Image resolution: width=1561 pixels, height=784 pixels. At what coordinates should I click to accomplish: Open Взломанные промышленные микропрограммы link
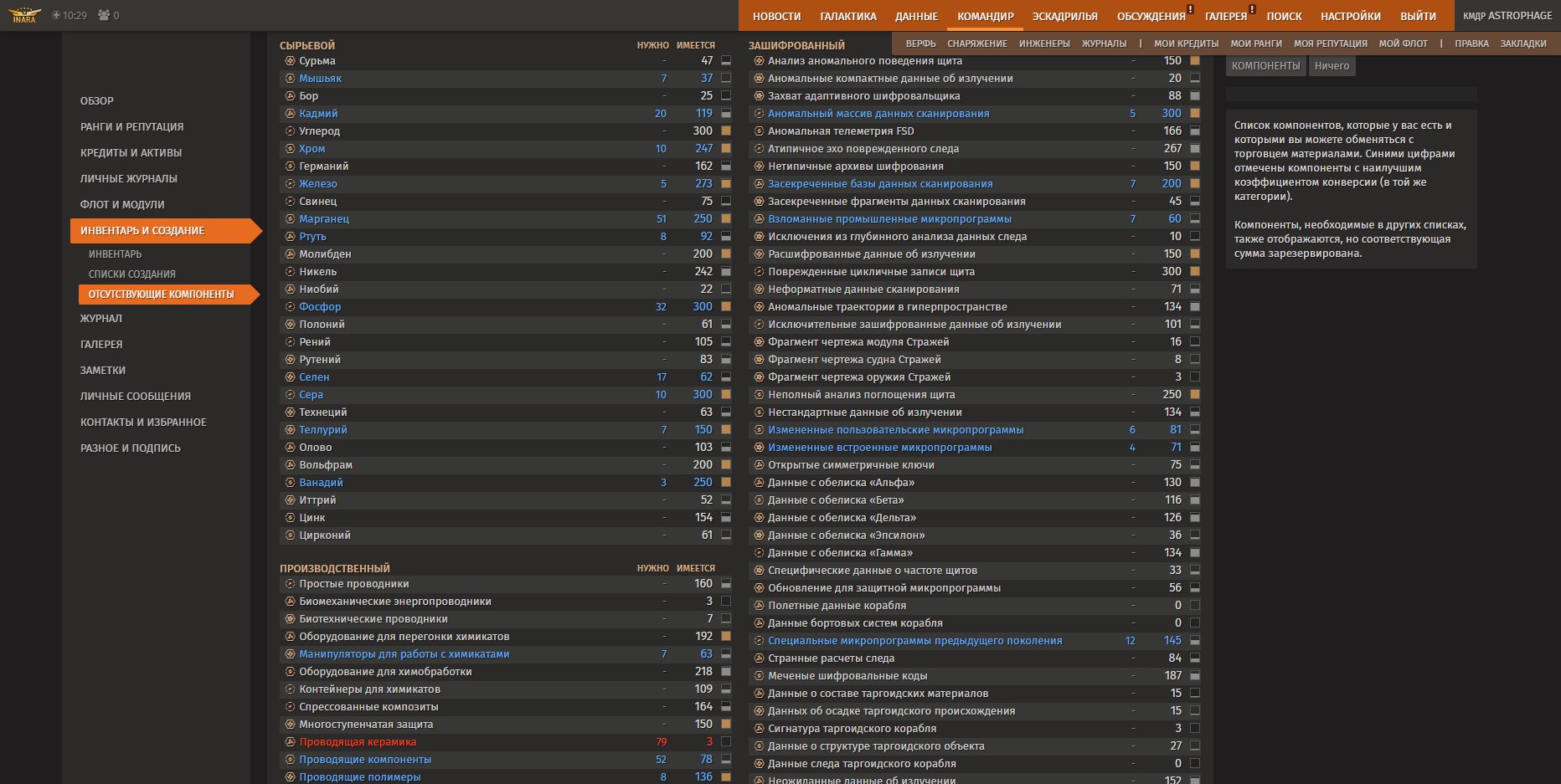[x=889, y=219]
